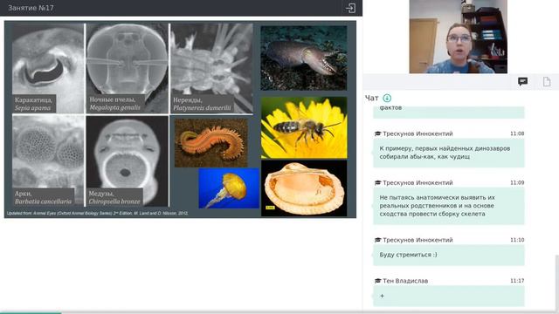Click the orange bristle worm photo
This screenshot has height=314, width=559.
[x=211, y=143]
